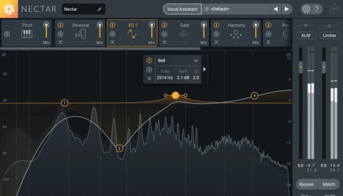Select the EQ 1 module tab

click(x=132, y=33)
